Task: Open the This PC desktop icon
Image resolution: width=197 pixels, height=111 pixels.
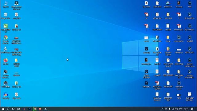Action: (6, 4)
